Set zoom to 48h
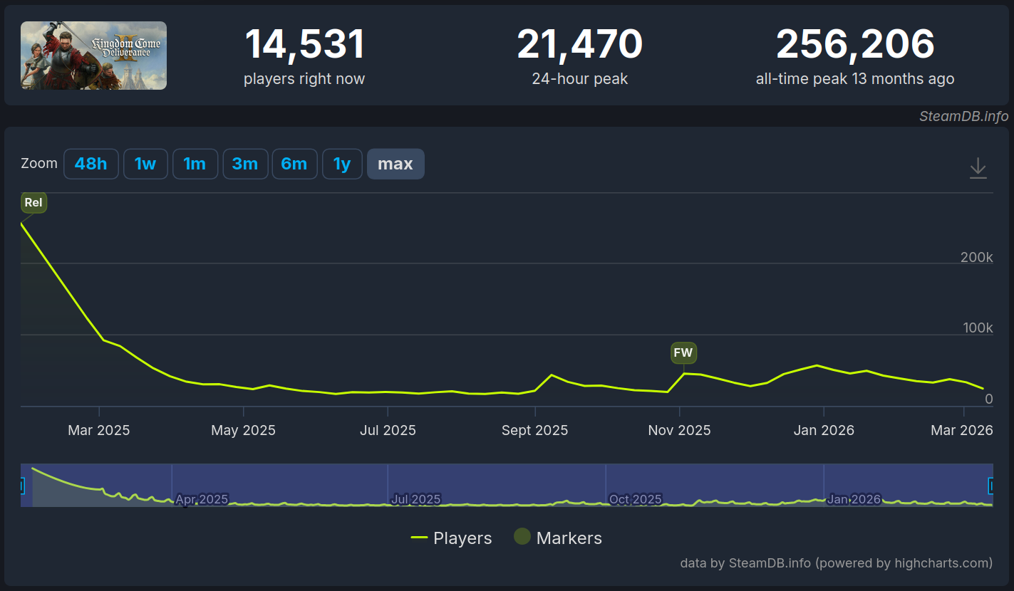The image size is (1014, 591). (91, 164)
